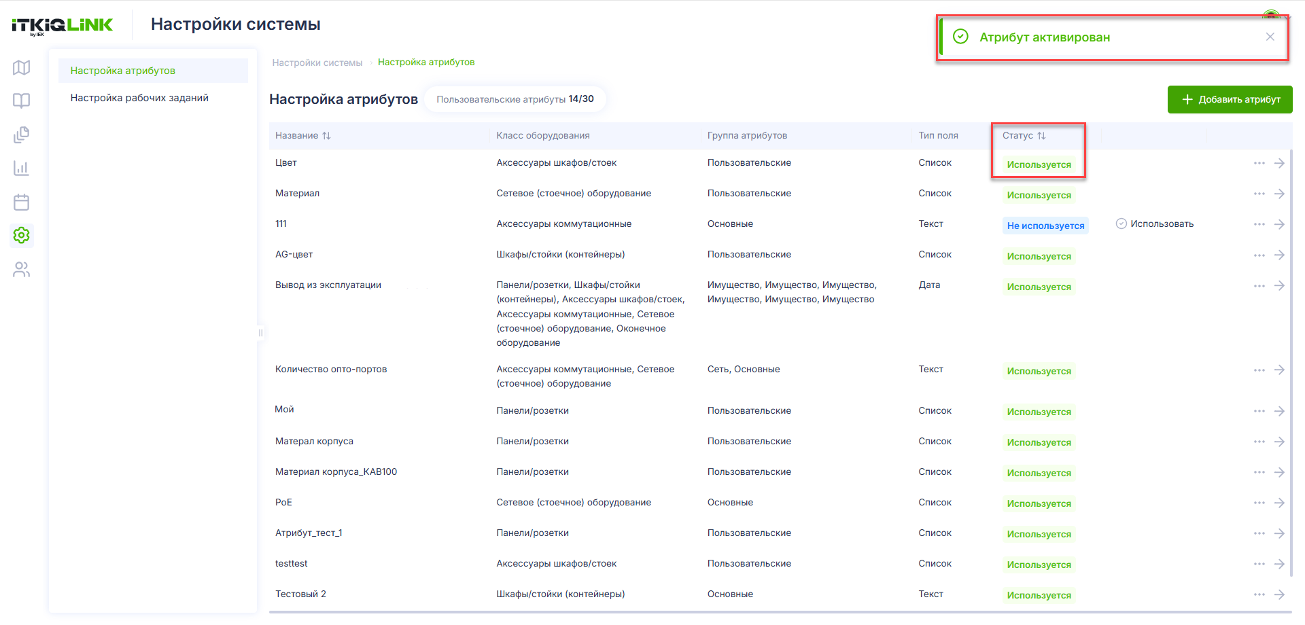Open the book catalog sidebar icon
This screenshot has height=625, width=1305.
[x=22, y=101]
